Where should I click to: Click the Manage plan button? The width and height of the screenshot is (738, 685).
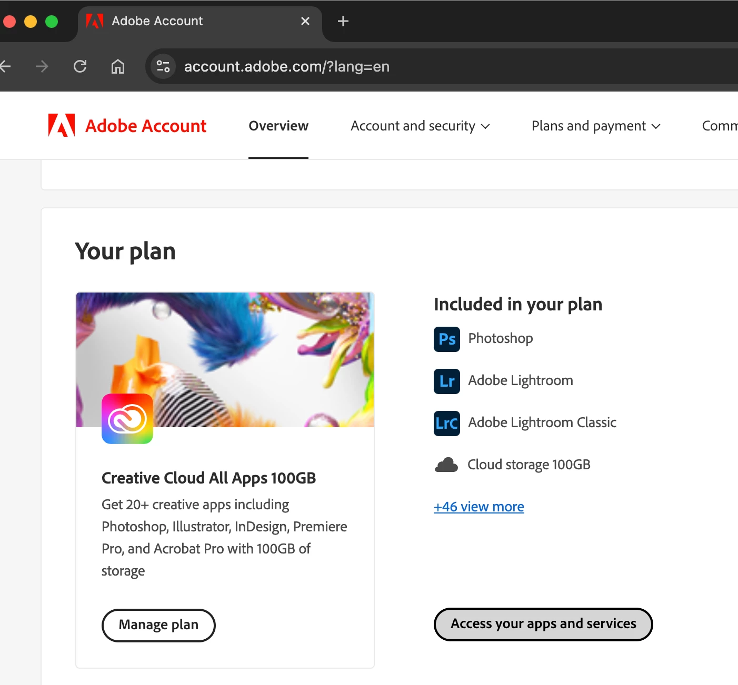[158, 625]
